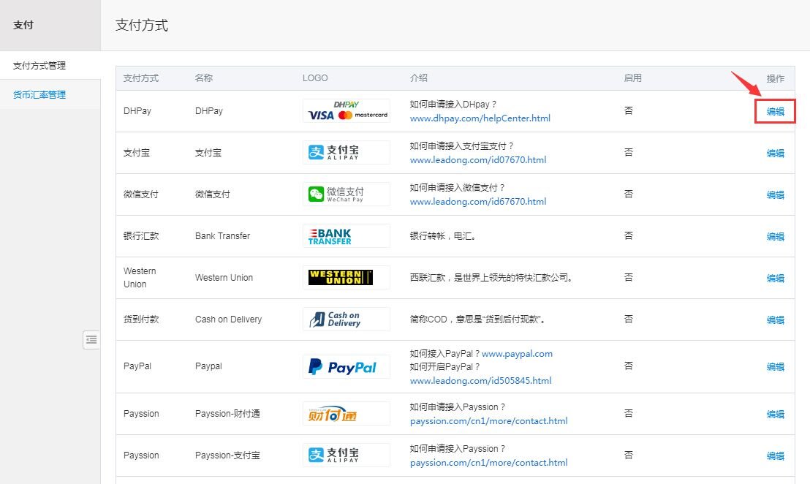This screenshot has height=484, width=810.
Task: Open 货币汇率管理 in the sidebar
Action: coord(37,94)
